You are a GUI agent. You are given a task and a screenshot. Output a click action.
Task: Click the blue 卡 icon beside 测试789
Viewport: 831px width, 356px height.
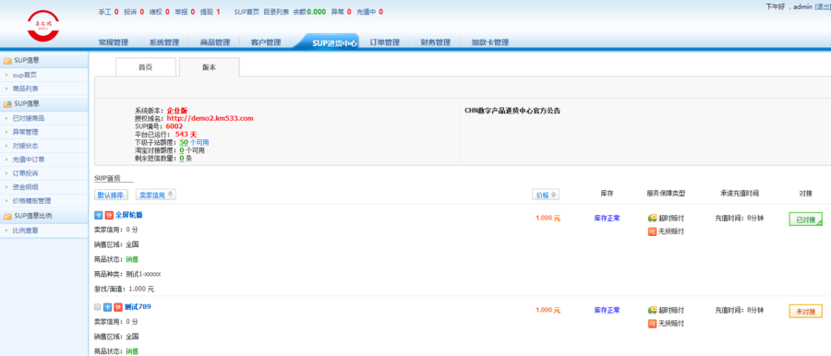107,307
